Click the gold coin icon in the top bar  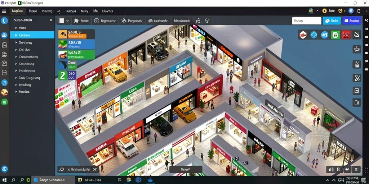tap(325, 11)
